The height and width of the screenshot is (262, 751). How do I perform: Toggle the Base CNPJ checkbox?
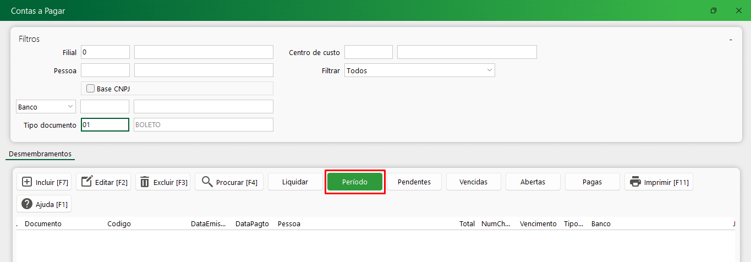point(90,88)
